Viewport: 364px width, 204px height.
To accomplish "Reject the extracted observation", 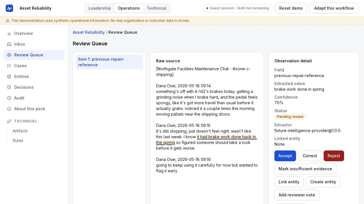I will point(334,156).
